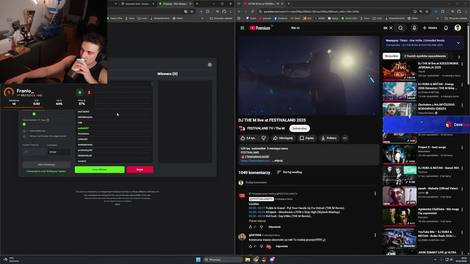This screenshot has width=470, height=264.
Task: Select Z Twoich wyników wyszukiwania chip
Action: (425, 56)
